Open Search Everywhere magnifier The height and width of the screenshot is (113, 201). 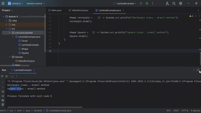click(174, 3)
